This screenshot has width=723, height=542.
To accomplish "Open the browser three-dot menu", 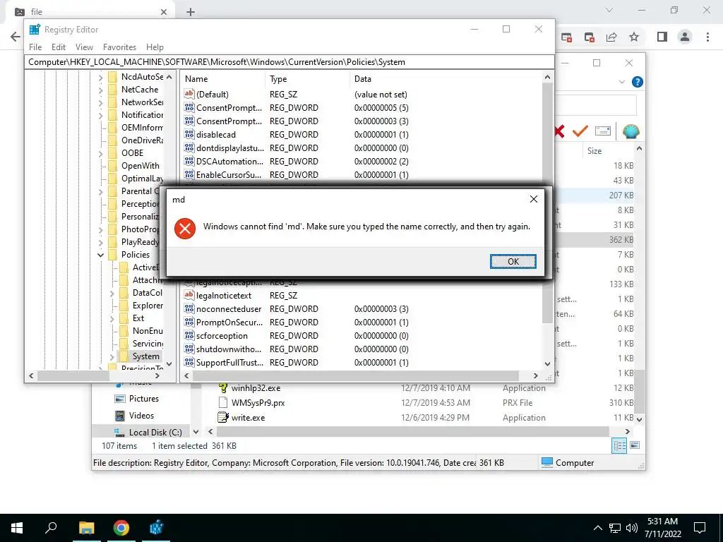I will (x=707, y=37).
